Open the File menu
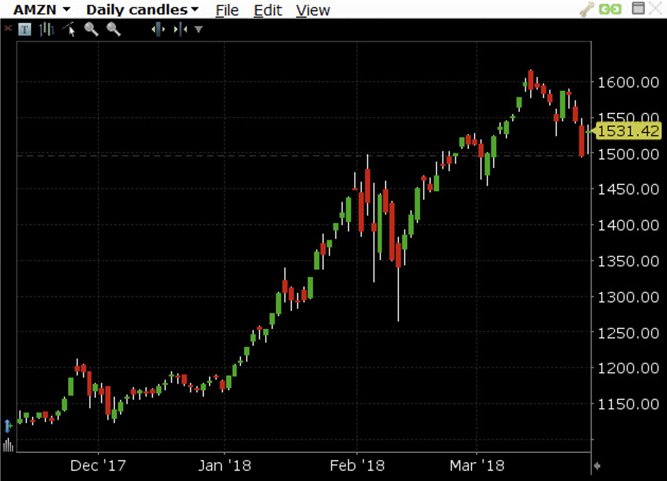This screenshot has height=481, width=667. 227,10
